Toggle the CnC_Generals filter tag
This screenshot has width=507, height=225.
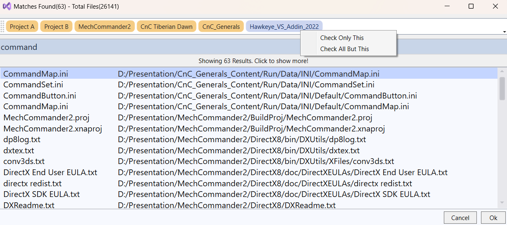pos(221,27)
